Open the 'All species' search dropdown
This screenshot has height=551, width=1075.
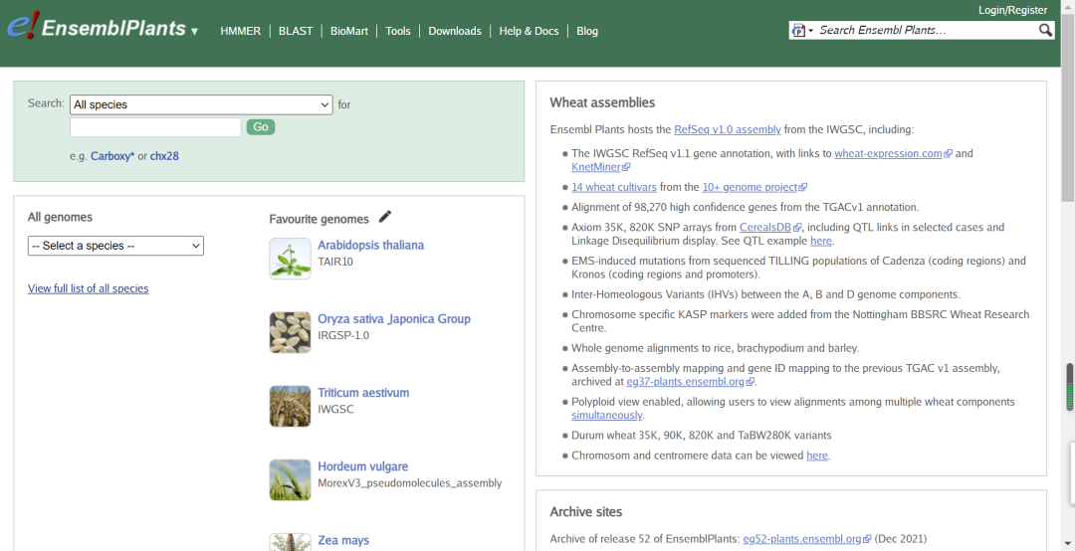point(201,104)
